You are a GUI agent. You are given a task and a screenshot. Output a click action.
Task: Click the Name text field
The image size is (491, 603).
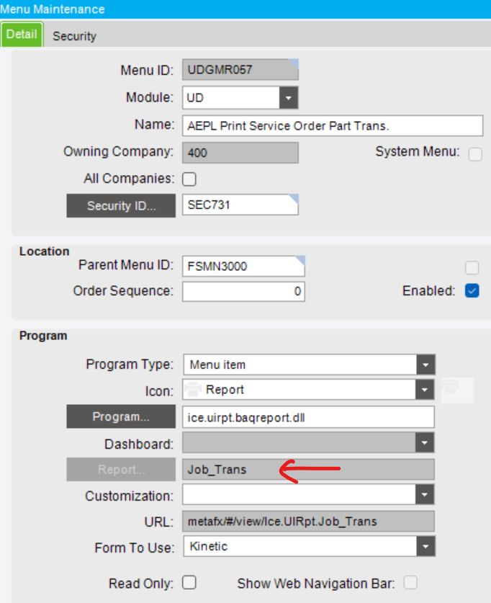[332, 125]
